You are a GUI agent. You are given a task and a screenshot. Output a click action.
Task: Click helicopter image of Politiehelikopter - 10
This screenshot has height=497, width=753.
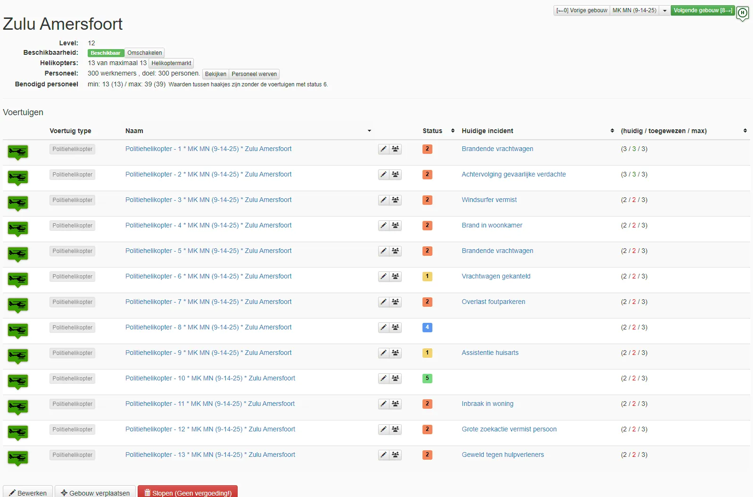(x=18, y=382)
